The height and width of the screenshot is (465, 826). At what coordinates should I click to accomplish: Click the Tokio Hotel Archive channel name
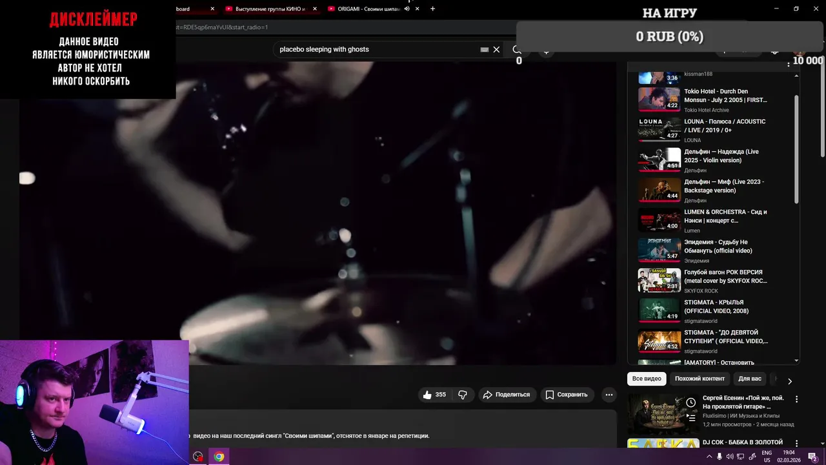click(x=706, y=110)
